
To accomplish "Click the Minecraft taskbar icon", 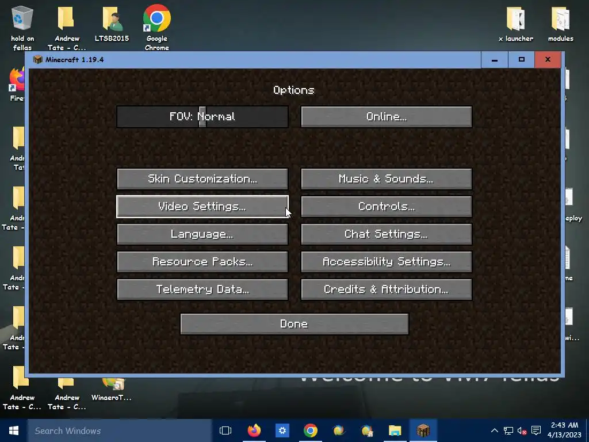I will (x=423, y=430).
